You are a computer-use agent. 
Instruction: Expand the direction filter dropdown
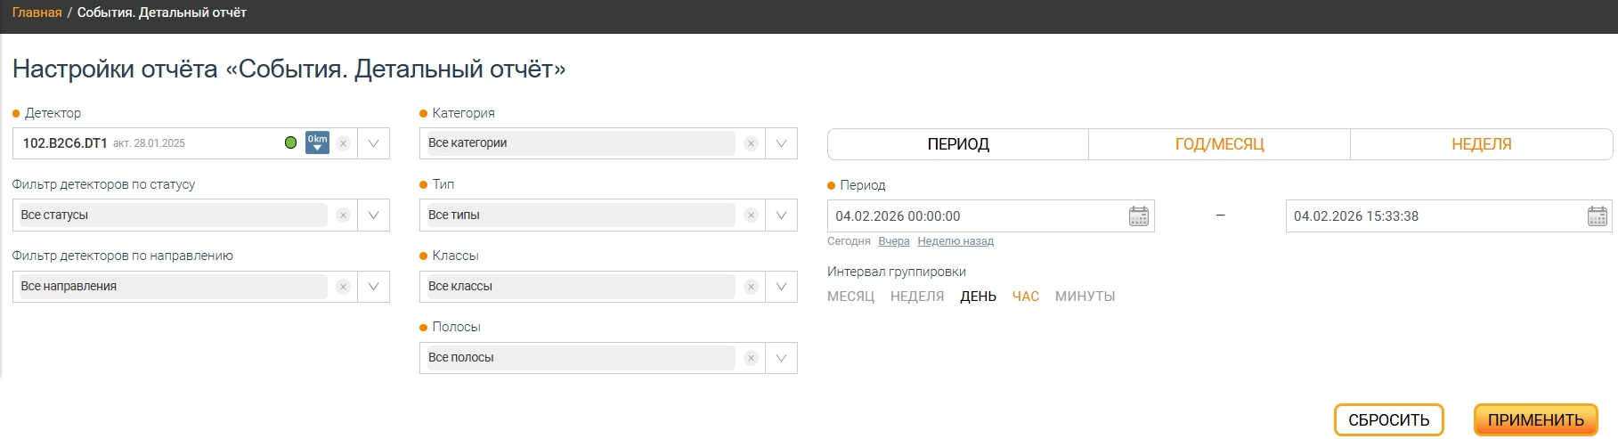pos(374,287)
